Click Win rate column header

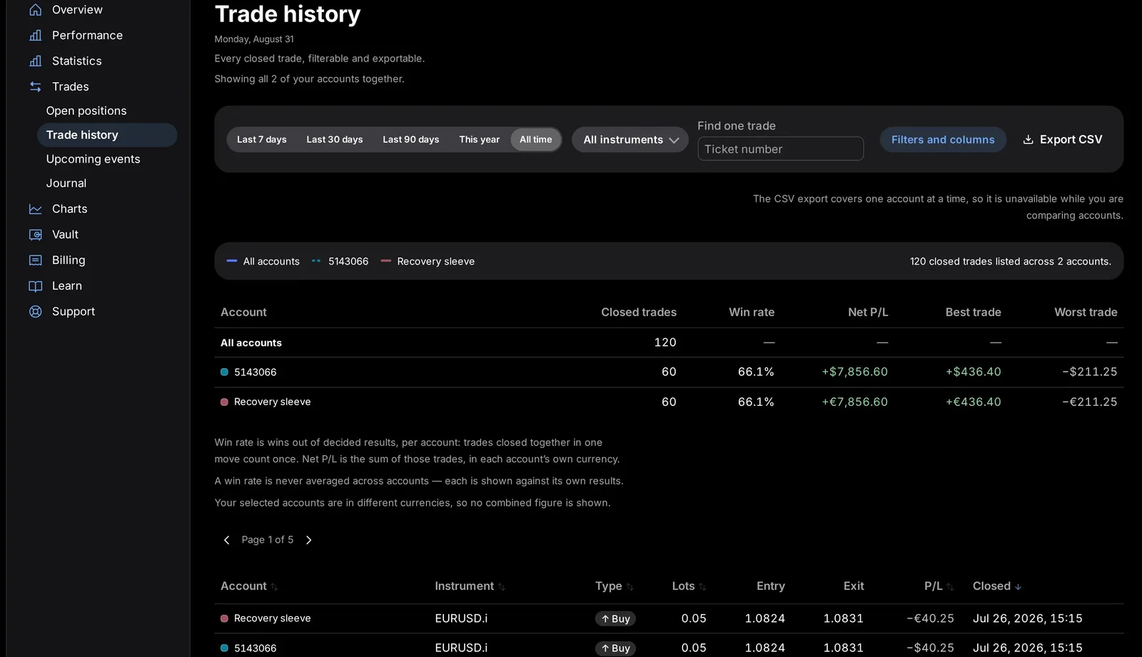pyautogui.click(x=752, y=312)
